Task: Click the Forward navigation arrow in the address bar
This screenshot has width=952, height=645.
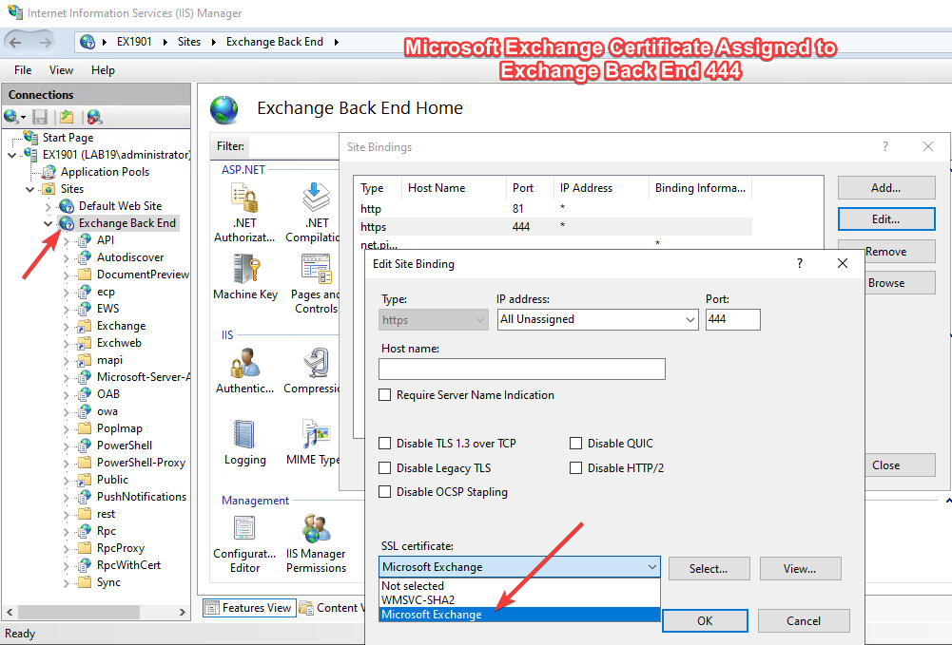Action: click(45, 43)
